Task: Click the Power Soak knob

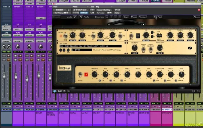Action: [x=160, y=47]
